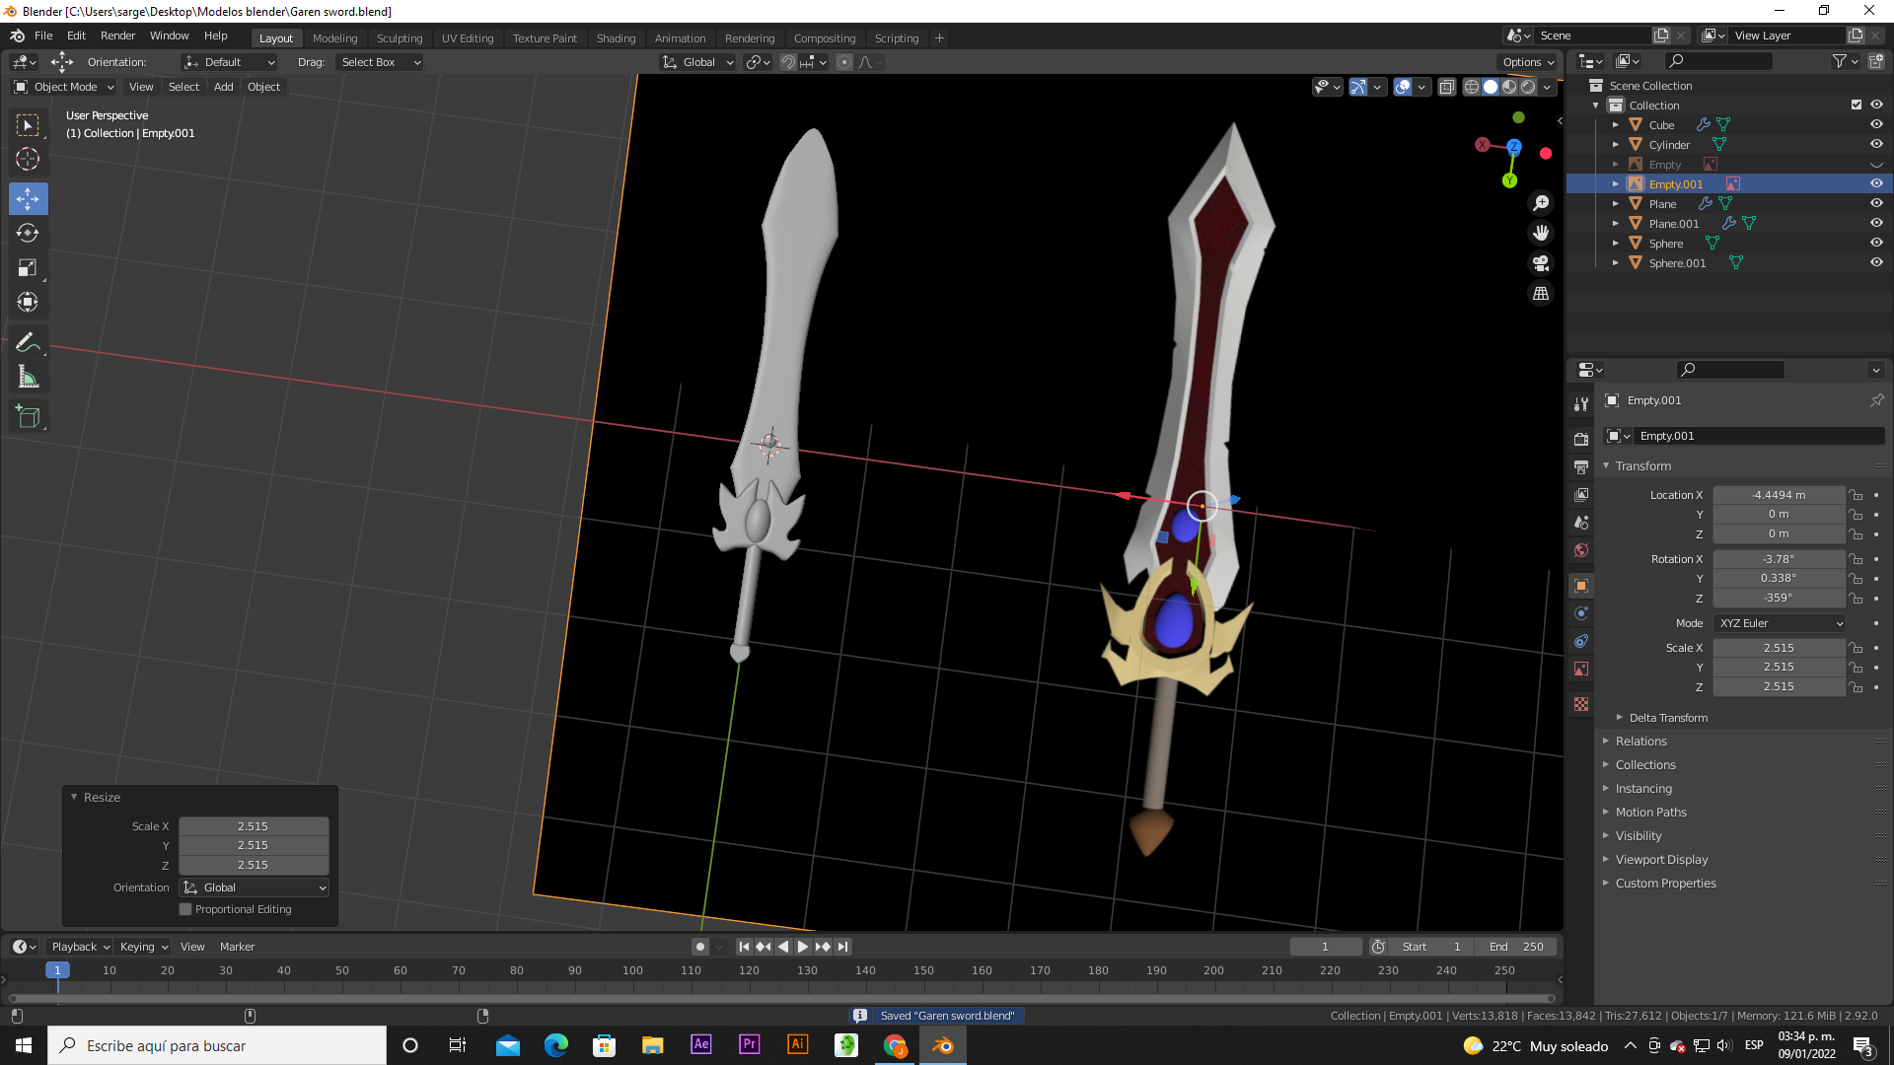The width and height of the screenshot is (1894, 1065).
Task: Open the View Layer properties tab
Action: tap(1581, 494)
